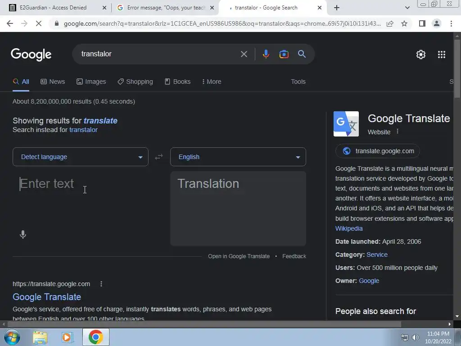The height and width of the screenshot is (346, 461).
Task: Click the forward navigation arrow
Action: tap(24, 23)
